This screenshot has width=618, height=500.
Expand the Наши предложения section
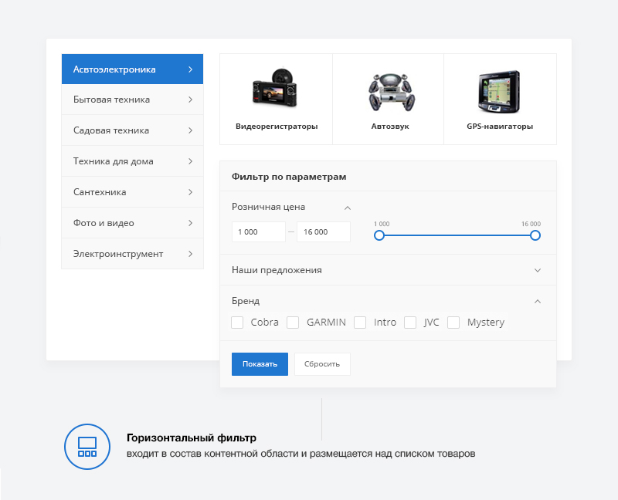click(x=538, y=270)
